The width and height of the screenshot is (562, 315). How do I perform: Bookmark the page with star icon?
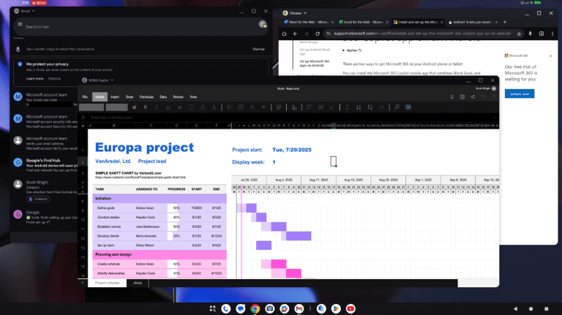(519, 34)
